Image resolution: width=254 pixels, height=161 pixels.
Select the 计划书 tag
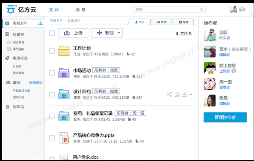coord(17,66)
